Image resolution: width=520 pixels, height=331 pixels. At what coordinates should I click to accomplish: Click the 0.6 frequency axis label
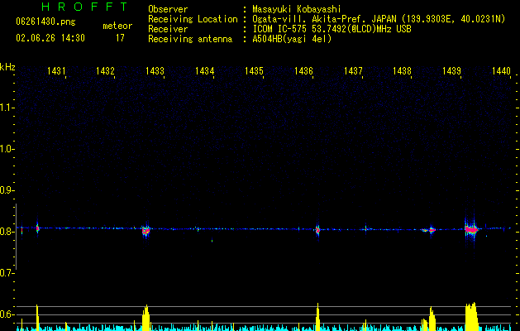pos(7,314)
